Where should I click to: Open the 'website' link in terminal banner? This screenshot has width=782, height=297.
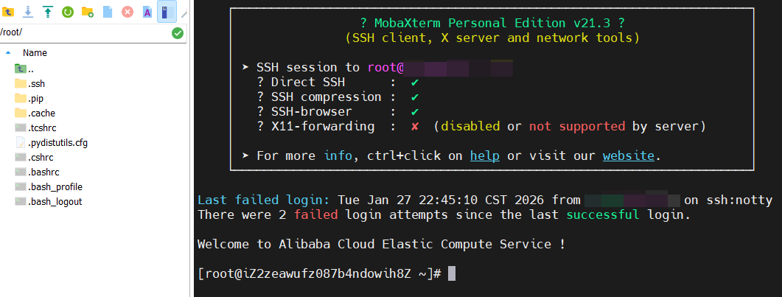coord(629,156)
